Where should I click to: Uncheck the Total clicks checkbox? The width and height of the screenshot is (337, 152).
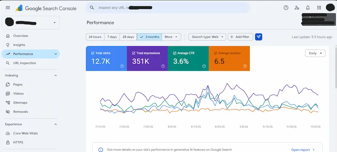93,53
